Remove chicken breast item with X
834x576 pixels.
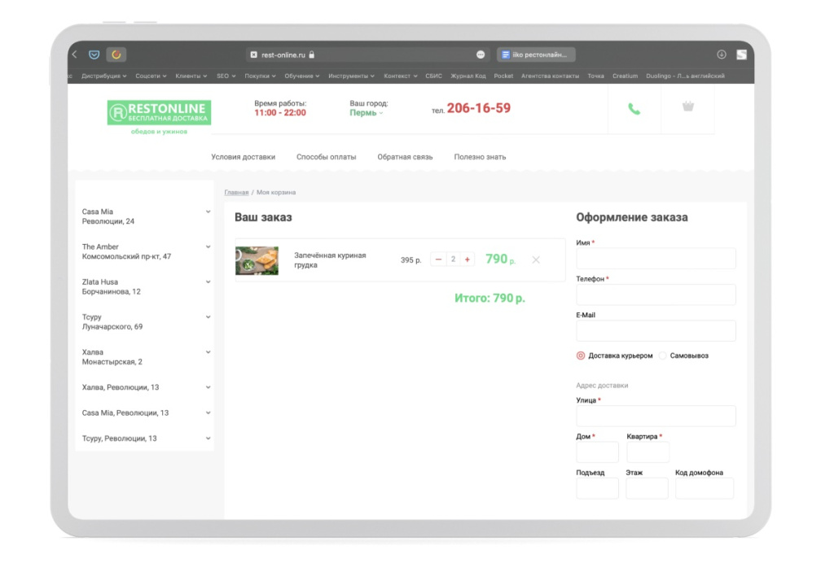pyautogui.click(x=536, y=260)
